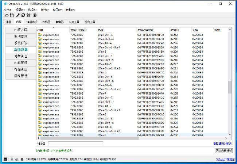Open console via the status bar terminal icon
The width and height of the screenshot is (237, 164).
pyautogui.click(x=5, y=159)
